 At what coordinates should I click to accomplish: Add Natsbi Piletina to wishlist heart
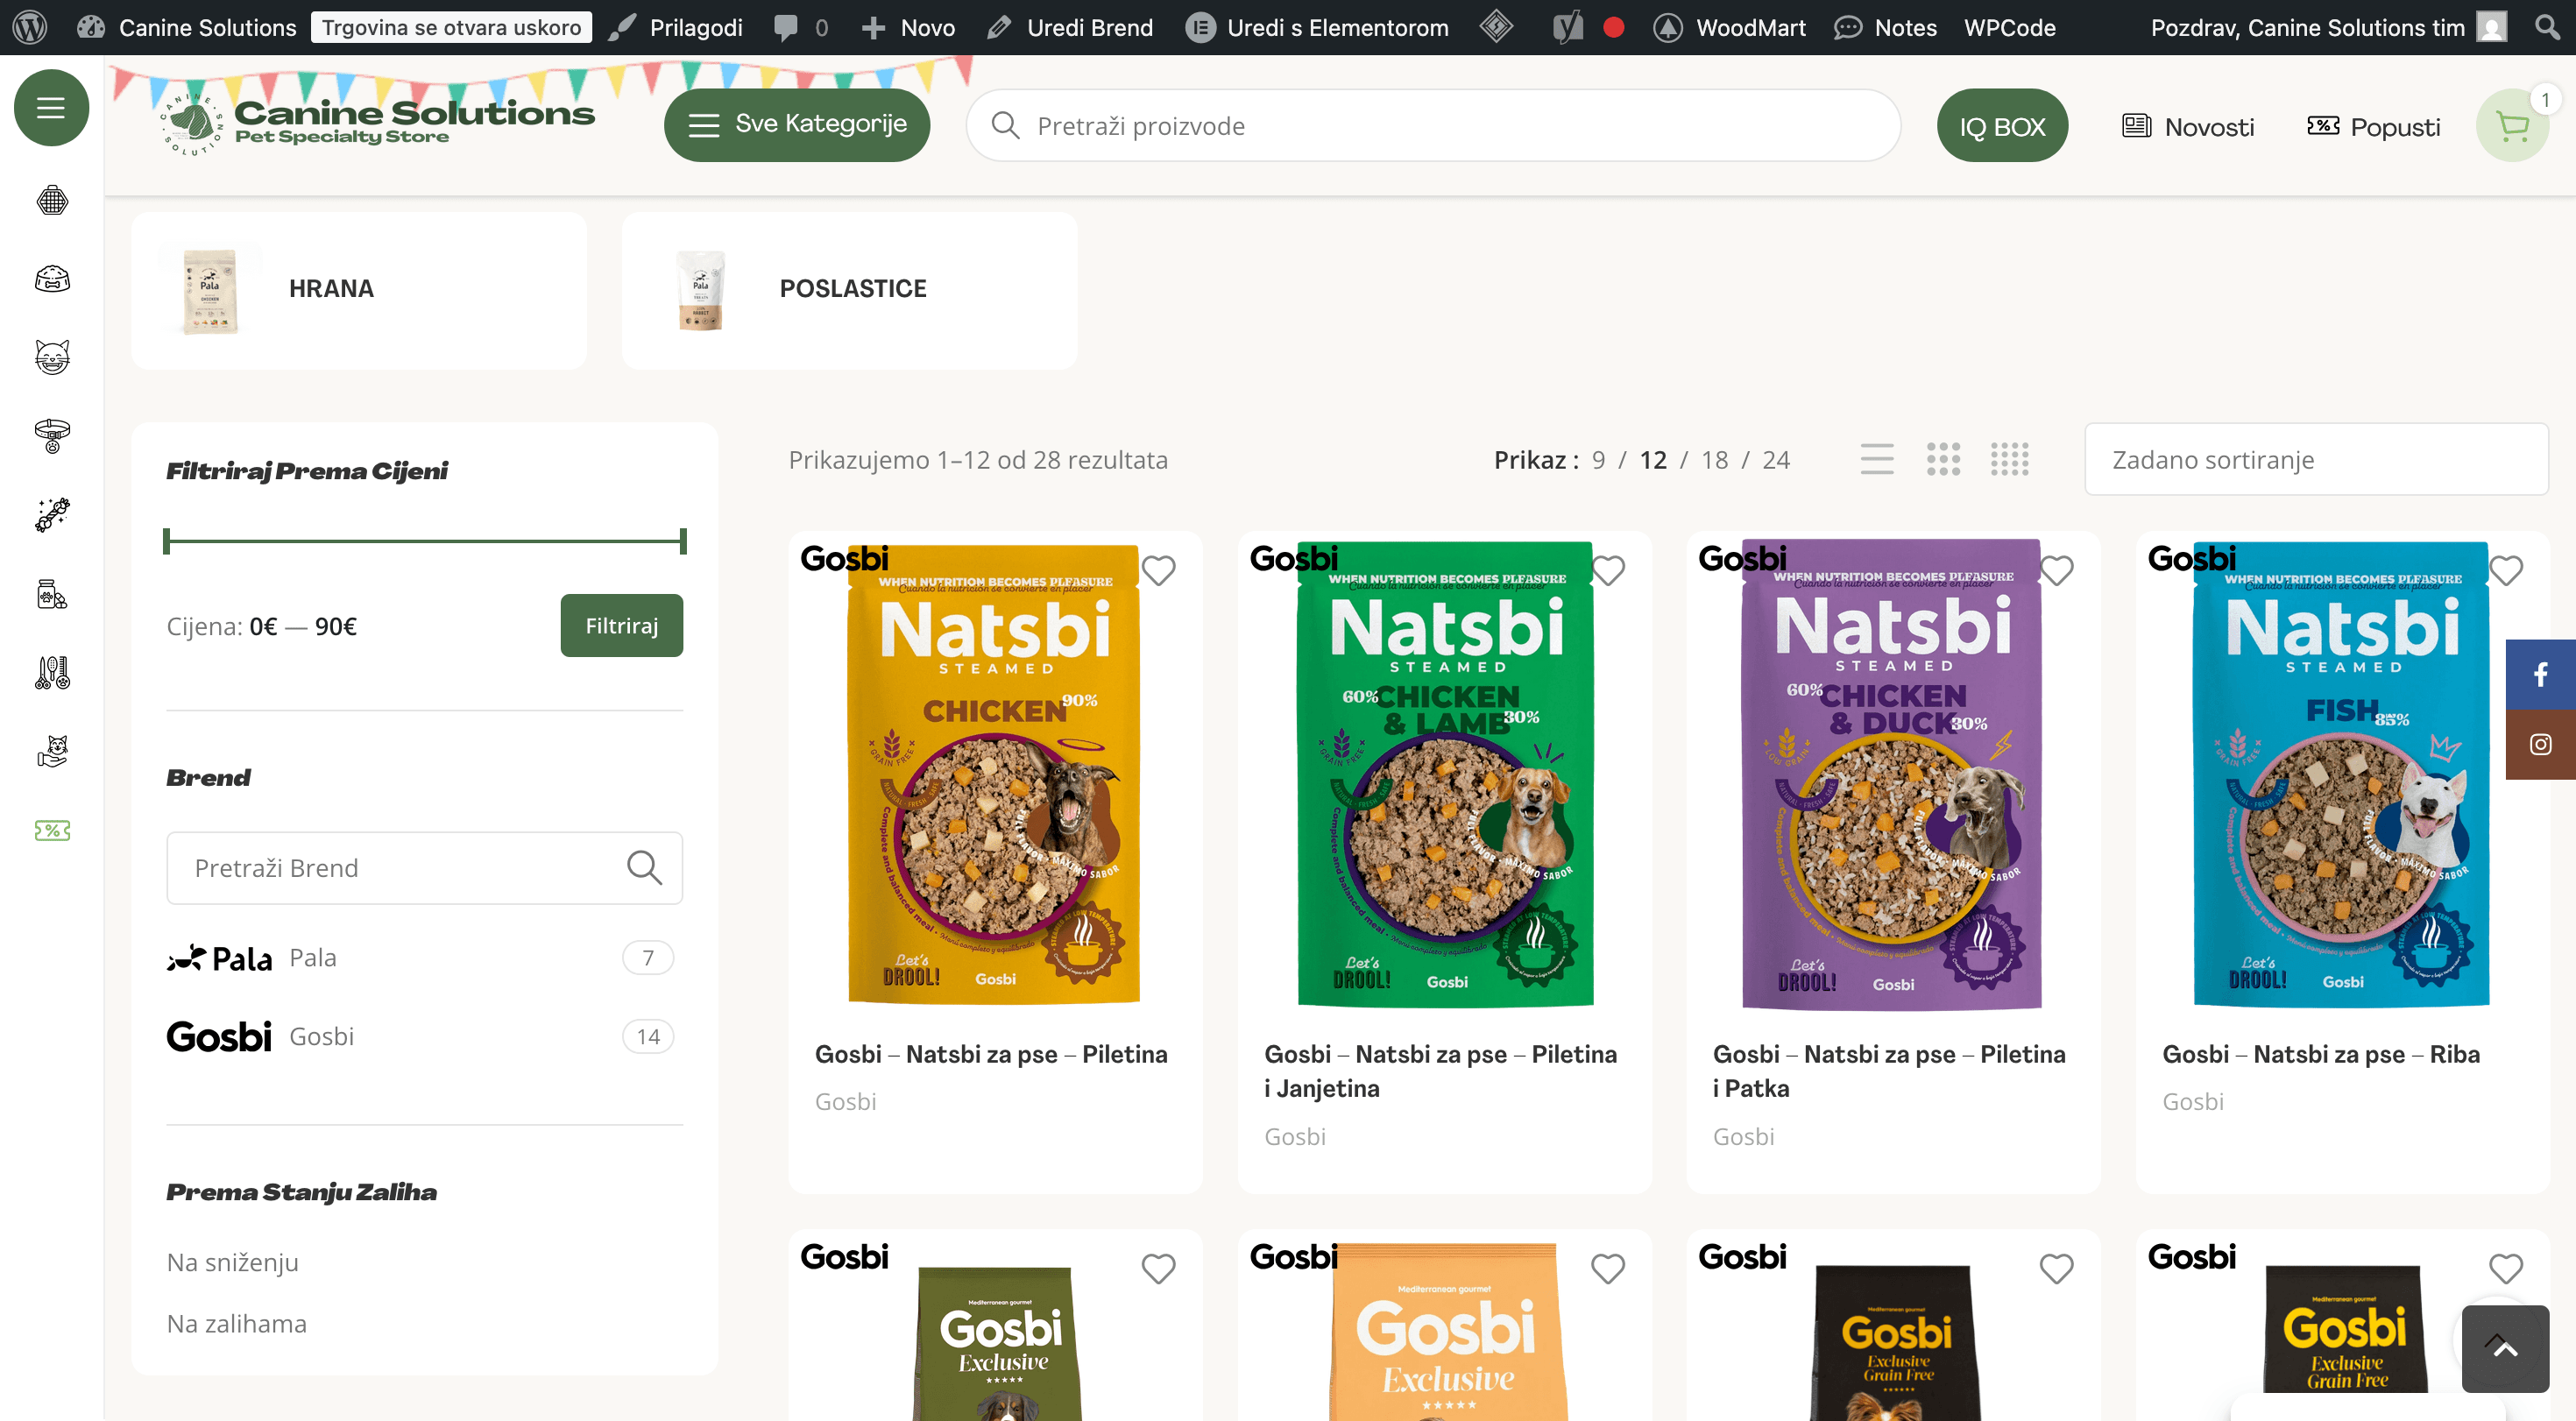click(1158, 570)
